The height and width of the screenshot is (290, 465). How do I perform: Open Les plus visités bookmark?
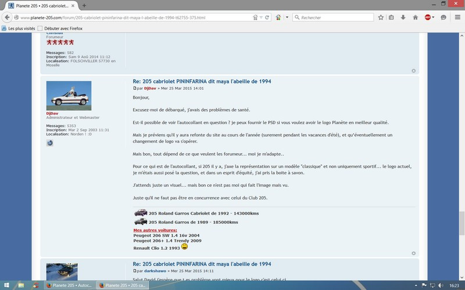coord(19,28)
